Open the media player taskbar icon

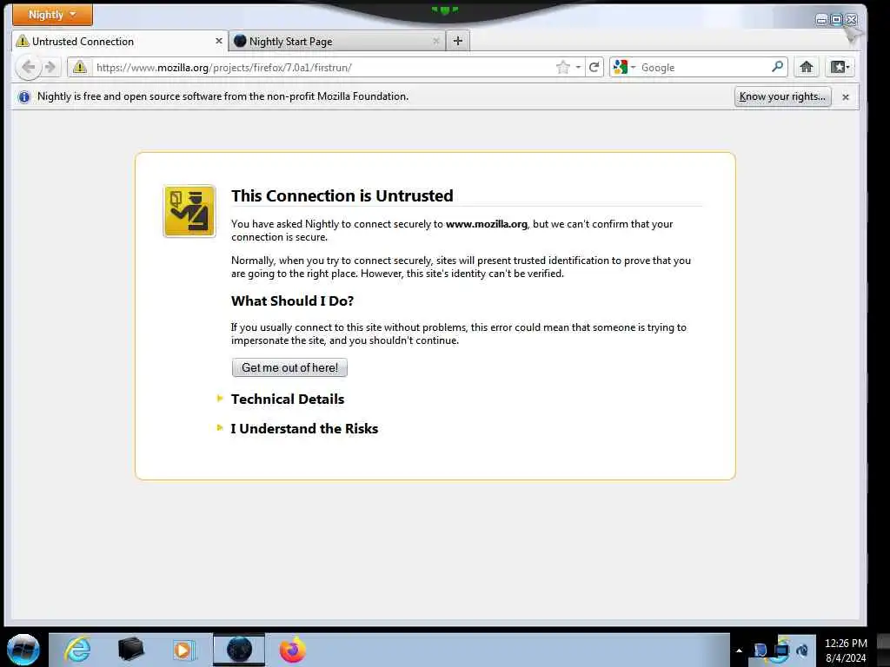tap(183, 650)
